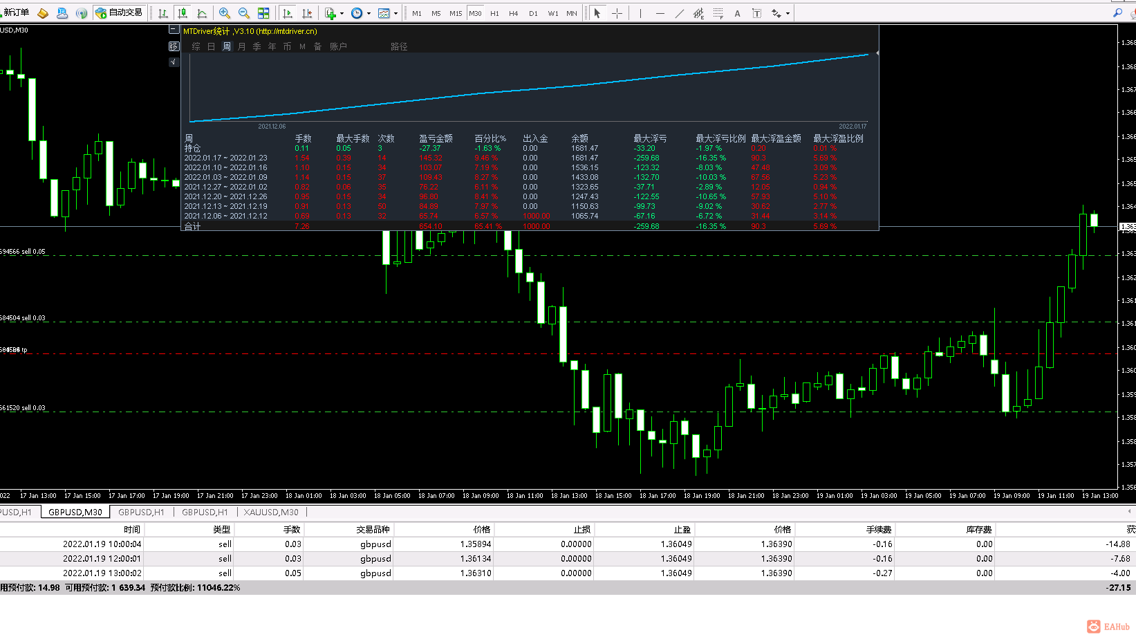This screenshot has width=1136, height=637.
Task: Set timeframe to M1
Action: click(417, 13)
